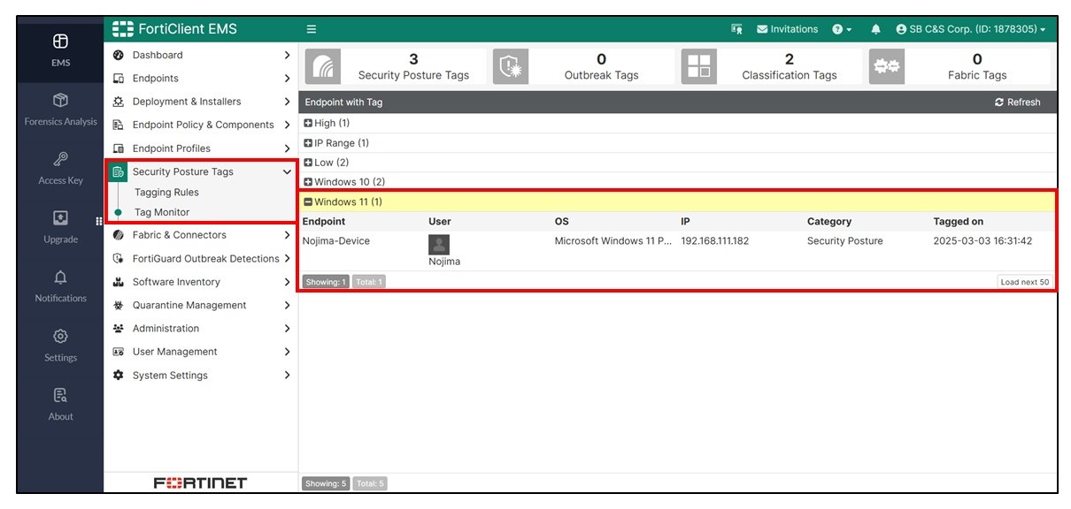Click the Tagged on column header
1071x509 pixels.
(959, 222)
